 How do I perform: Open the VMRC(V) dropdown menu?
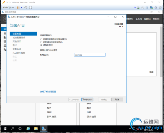[8, 8]
